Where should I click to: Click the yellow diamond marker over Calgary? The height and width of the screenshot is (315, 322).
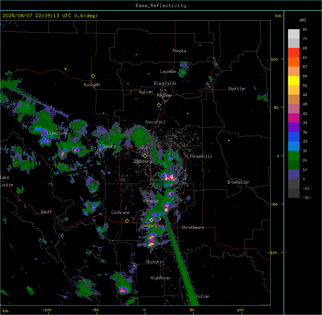(152, 220)
